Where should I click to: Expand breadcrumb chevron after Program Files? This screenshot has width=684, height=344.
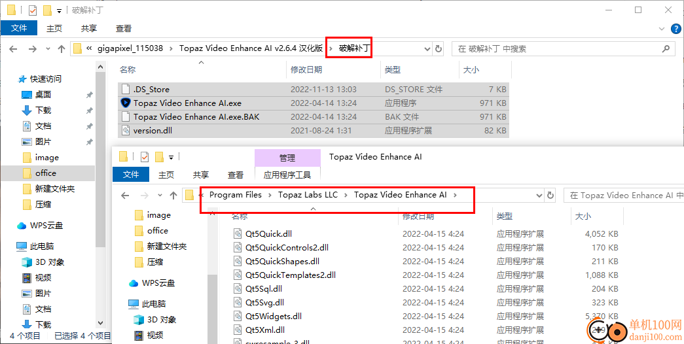(270, 195)
